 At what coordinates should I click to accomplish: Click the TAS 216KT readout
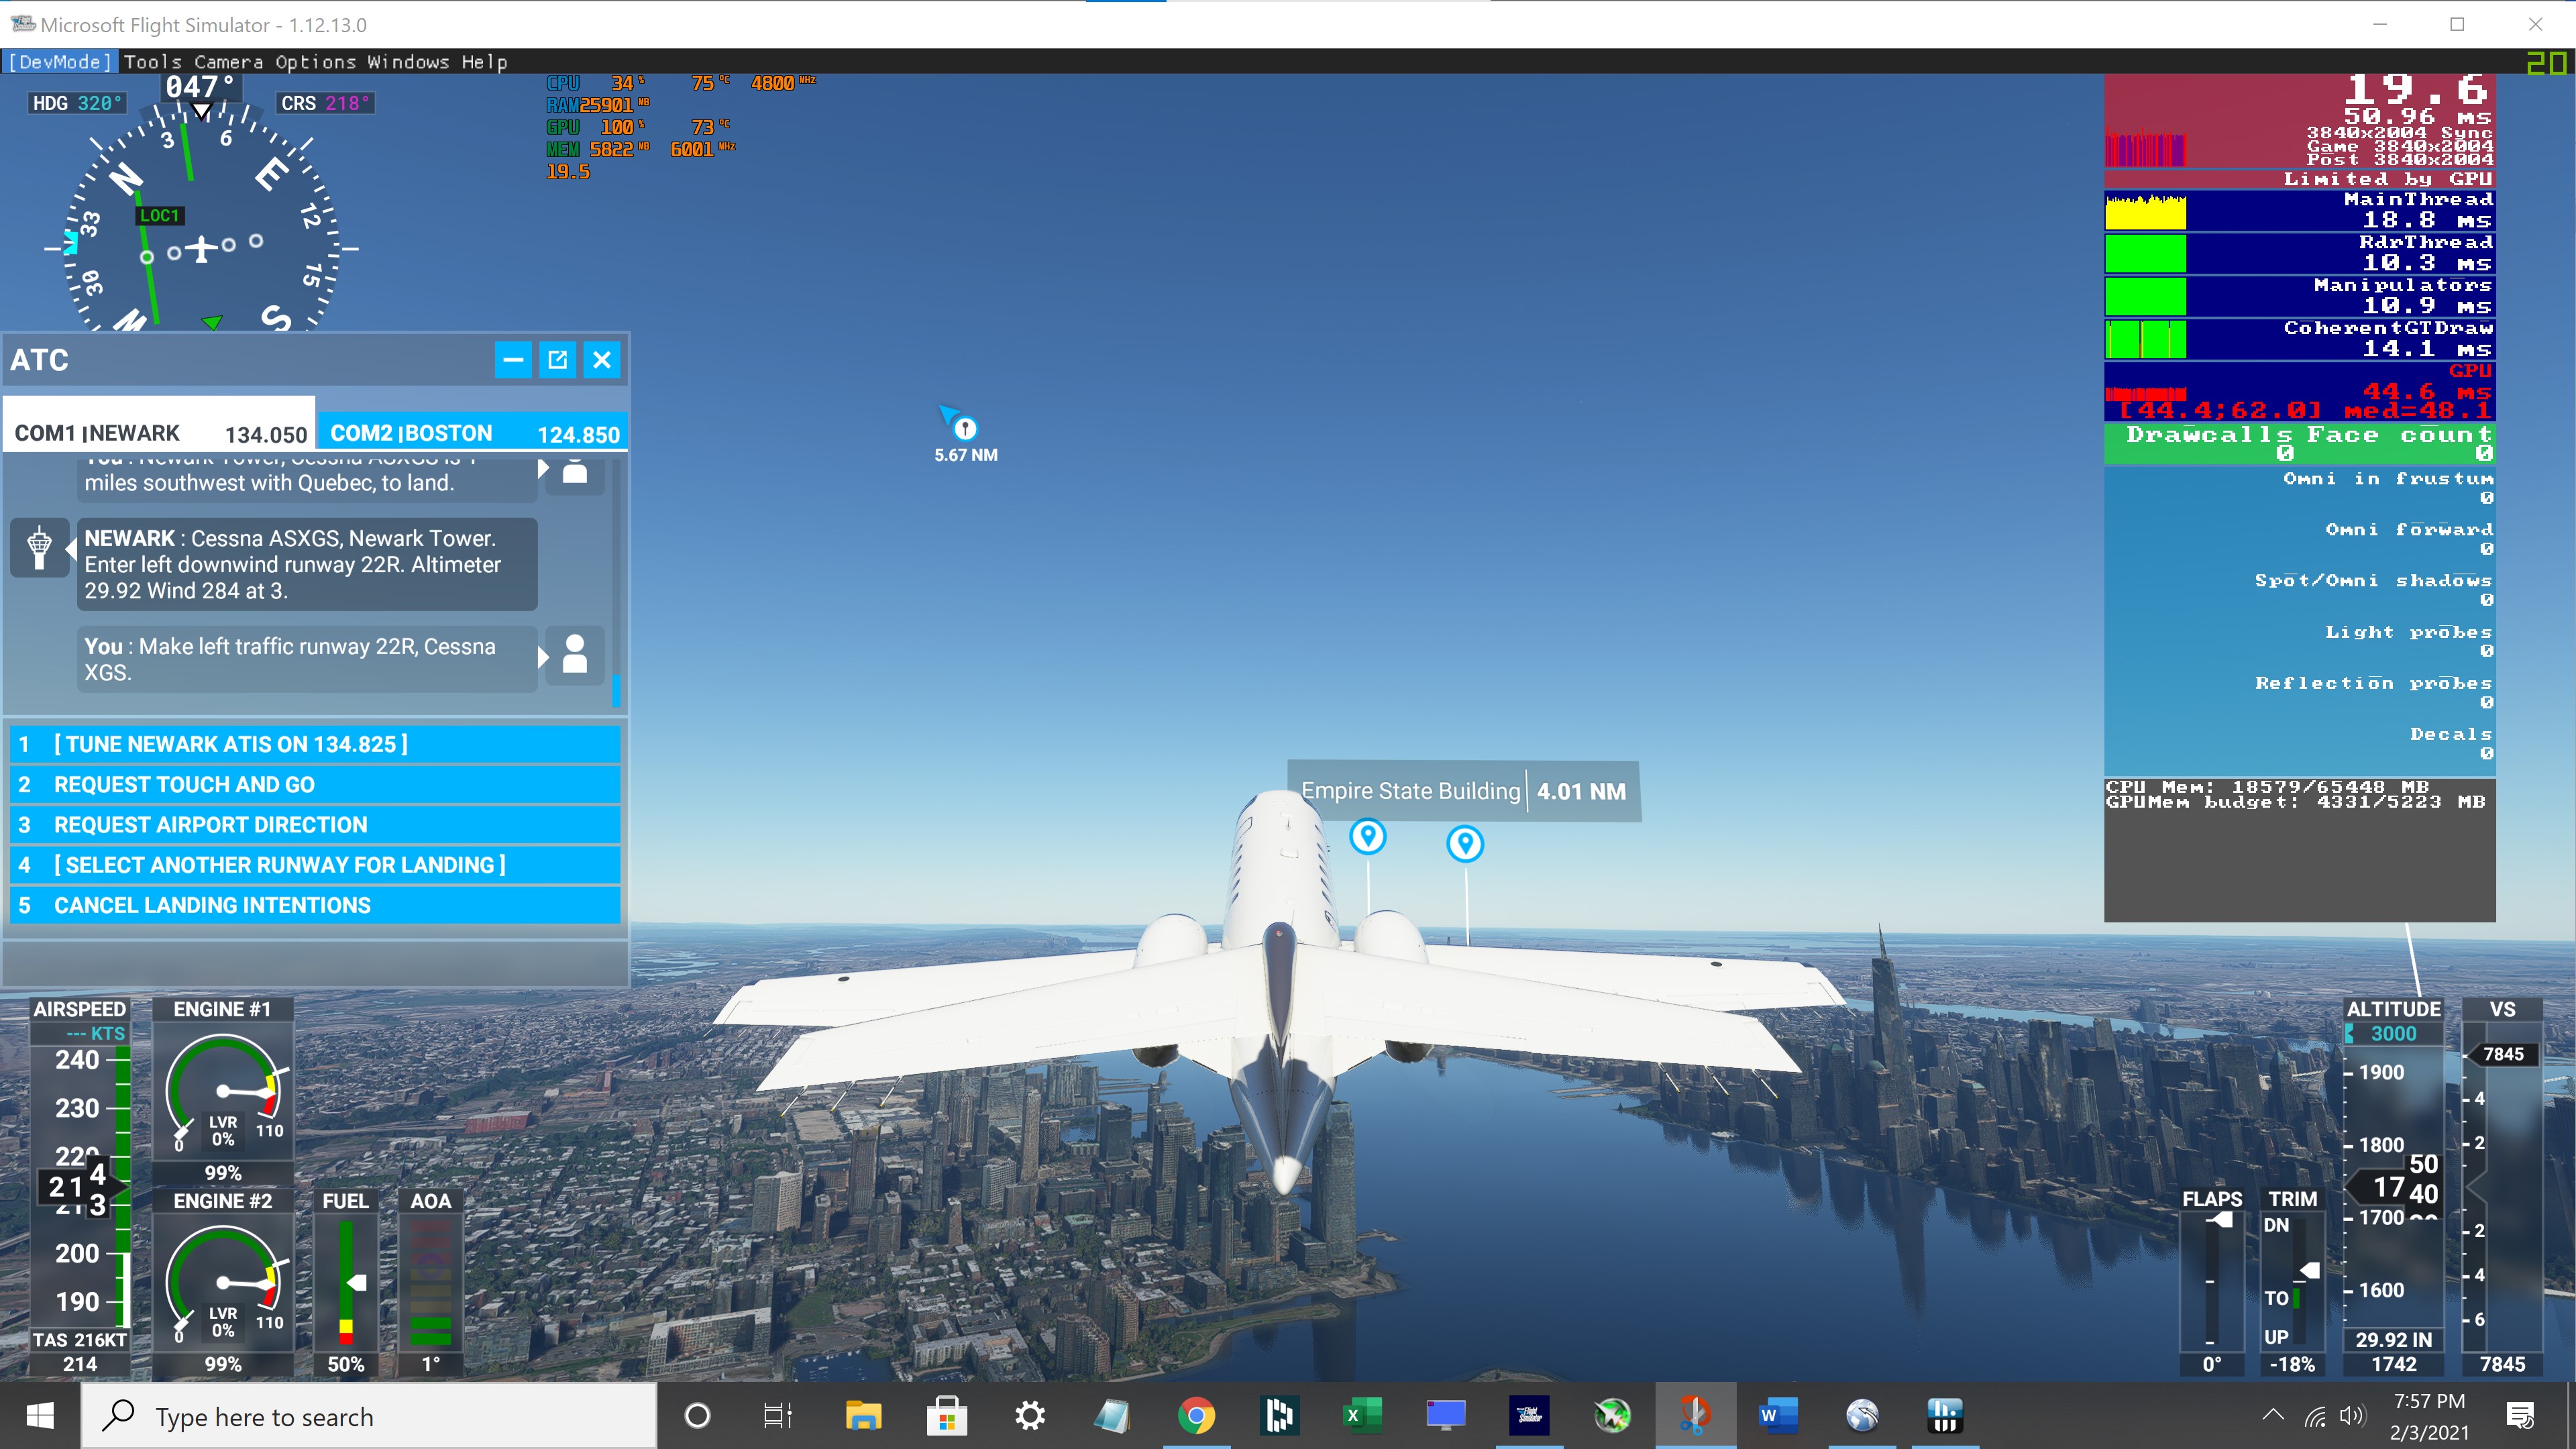(80, 1340)
